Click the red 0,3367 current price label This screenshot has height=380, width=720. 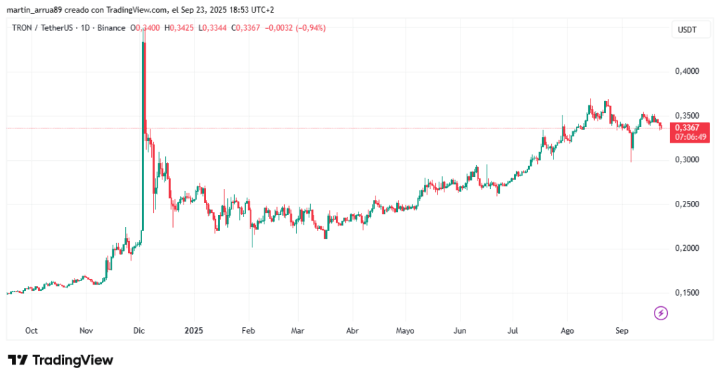coord(686,127)
